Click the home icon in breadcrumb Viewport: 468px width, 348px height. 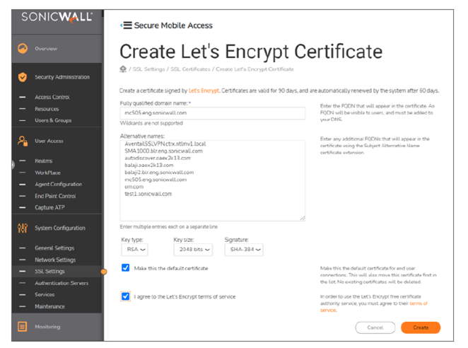point(123,69)
